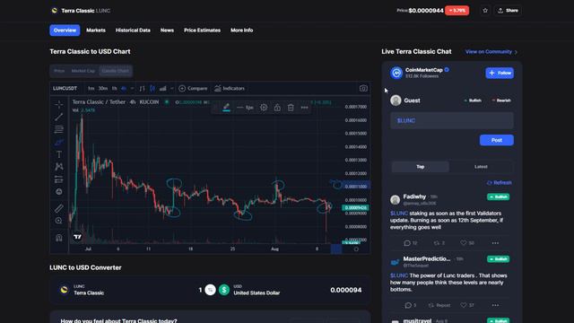The width and height of the screenshot is (574, 323).
Task: Select the crosshair cursor tool
Action: click(58, 105)
